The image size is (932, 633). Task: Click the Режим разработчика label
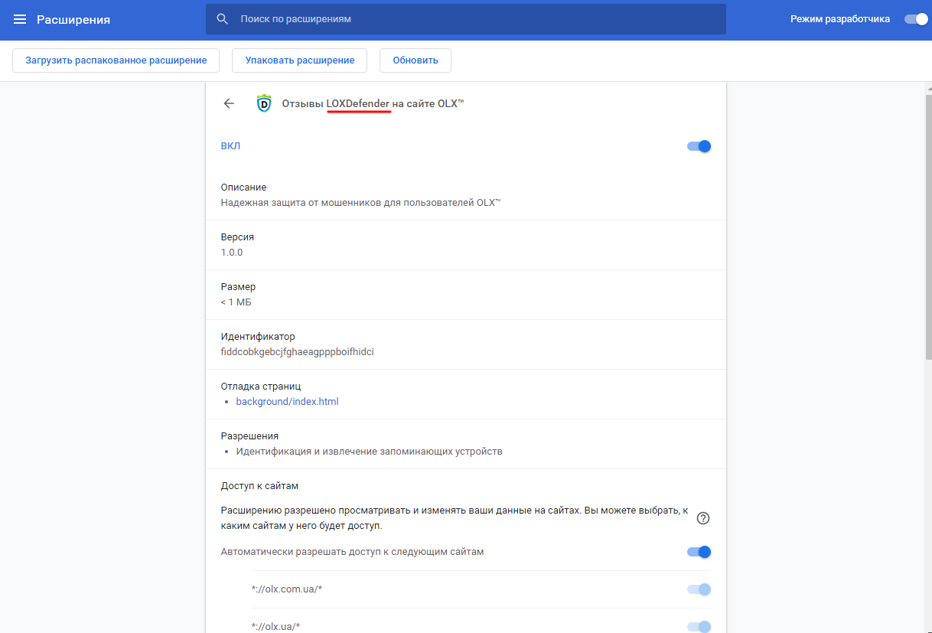tap(840, 19)
